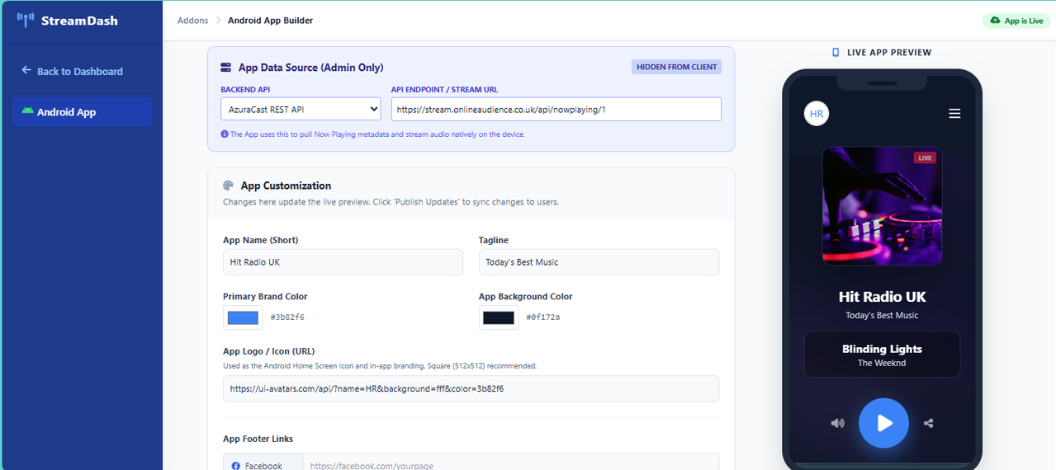The image size is (1056, 470).
Task: Click the phone icon beside Live App Preview
Action: (836, 52)
